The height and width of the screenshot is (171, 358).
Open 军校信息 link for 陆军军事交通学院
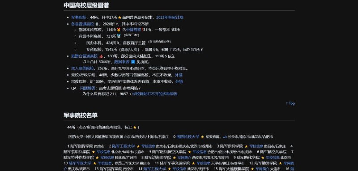[204, 163]
